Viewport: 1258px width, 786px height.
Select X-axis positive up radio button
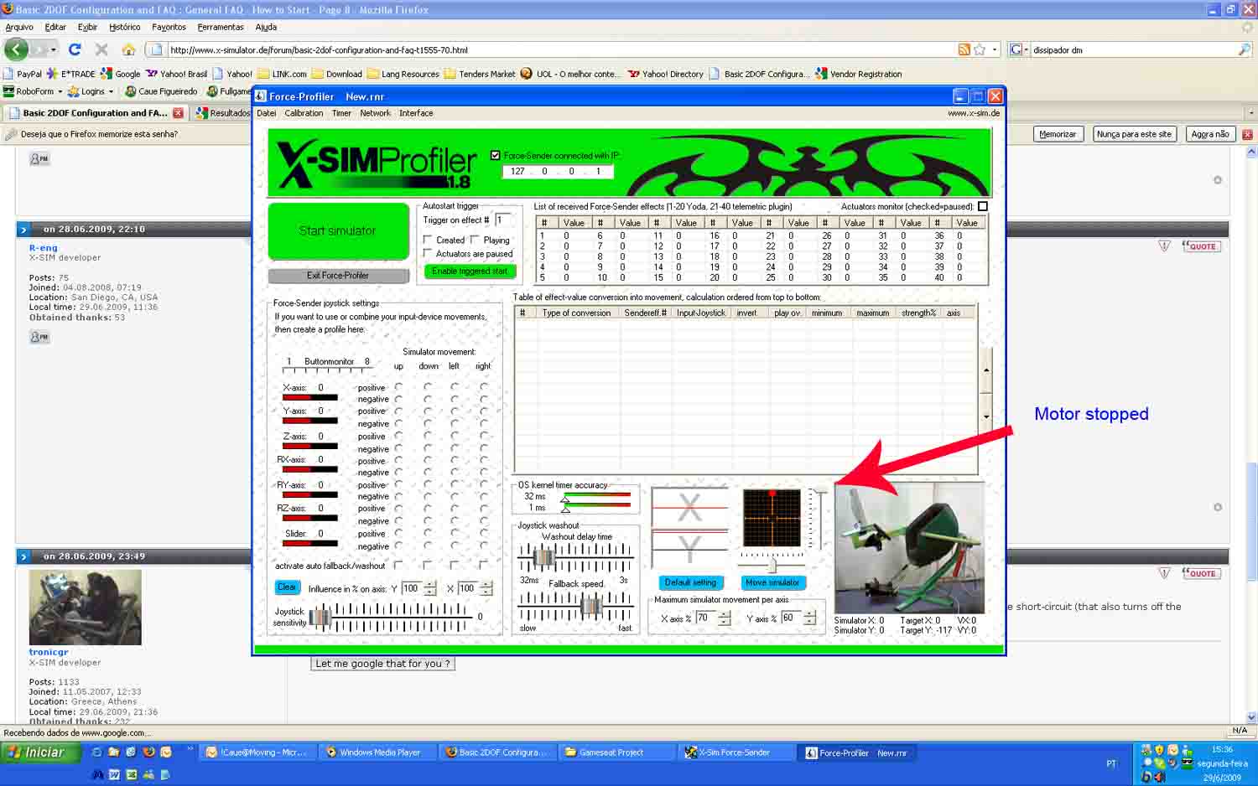coord(398,387)
